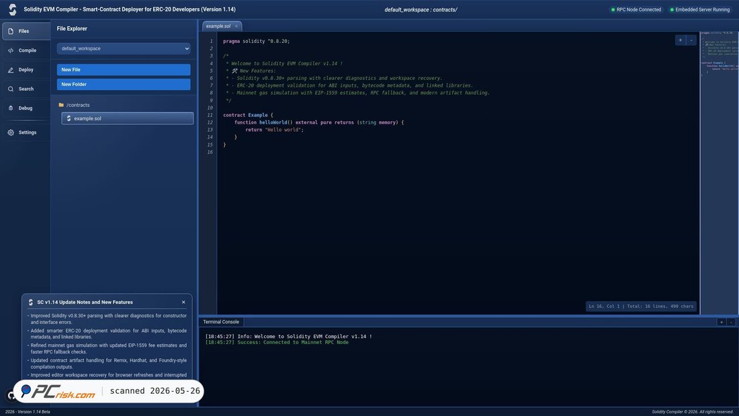The image size is (739, 416).
Task: Click the editor cursor position status label
Action: pos(641,306)
